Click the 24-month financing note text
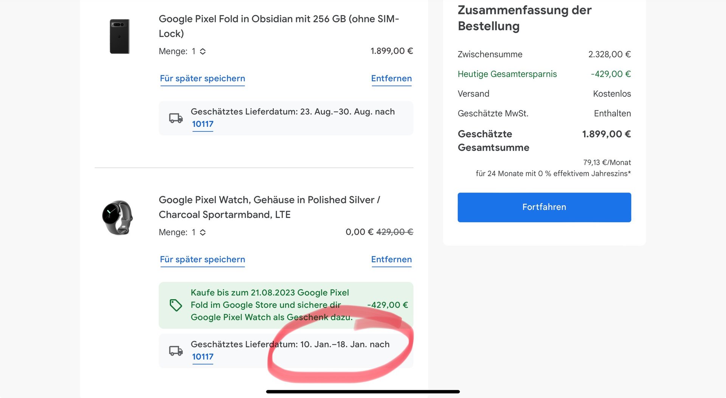Screen dimensions: 726x398 tap(553, 174)
